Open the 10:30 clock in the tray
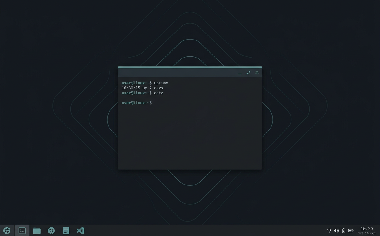Viewport: 380px width, 236px height. point(367,228)
